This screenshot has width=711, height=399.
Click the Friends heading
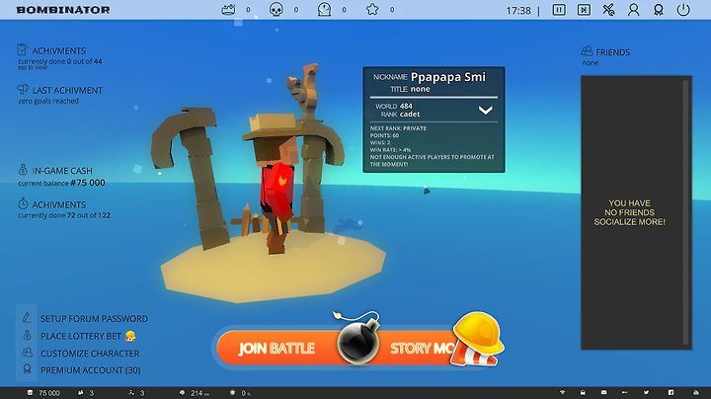pyautogui.click(x=612, y=52)
